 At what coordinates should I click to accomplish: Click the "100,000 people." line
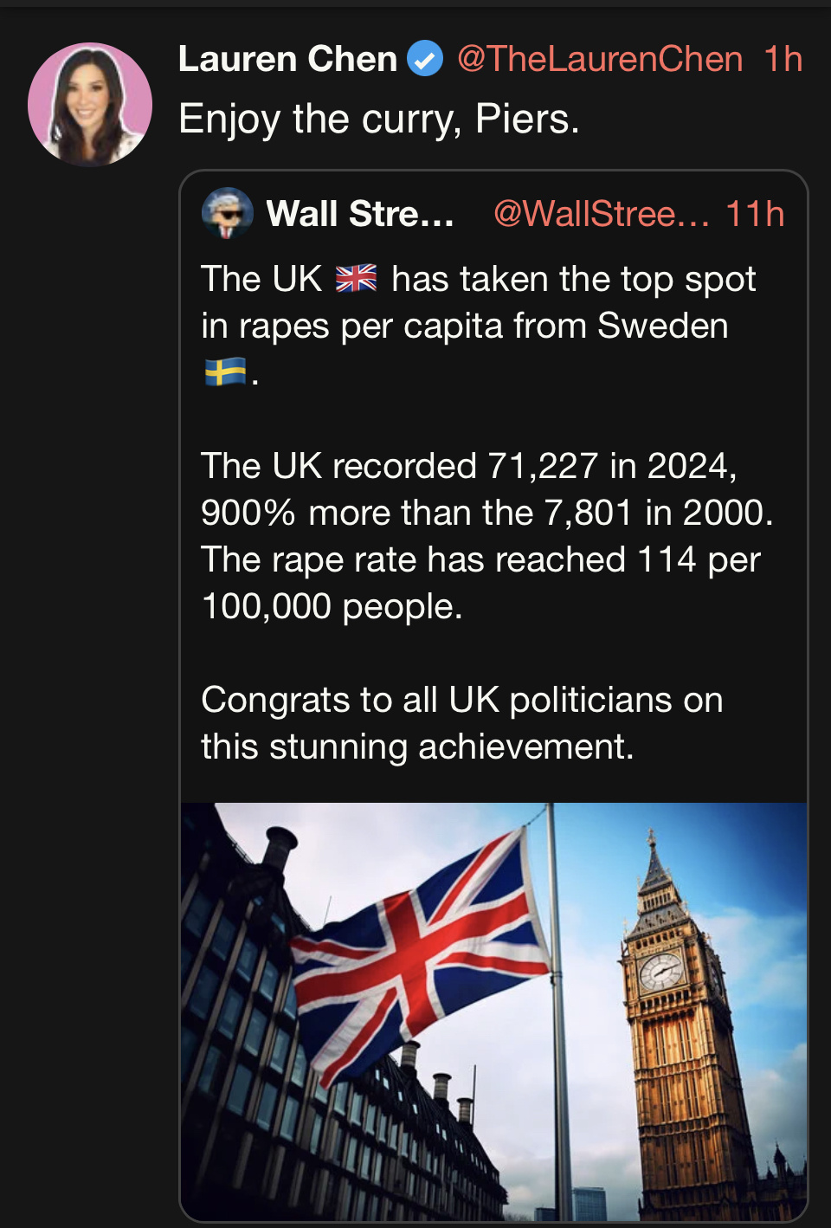point(332,606)
